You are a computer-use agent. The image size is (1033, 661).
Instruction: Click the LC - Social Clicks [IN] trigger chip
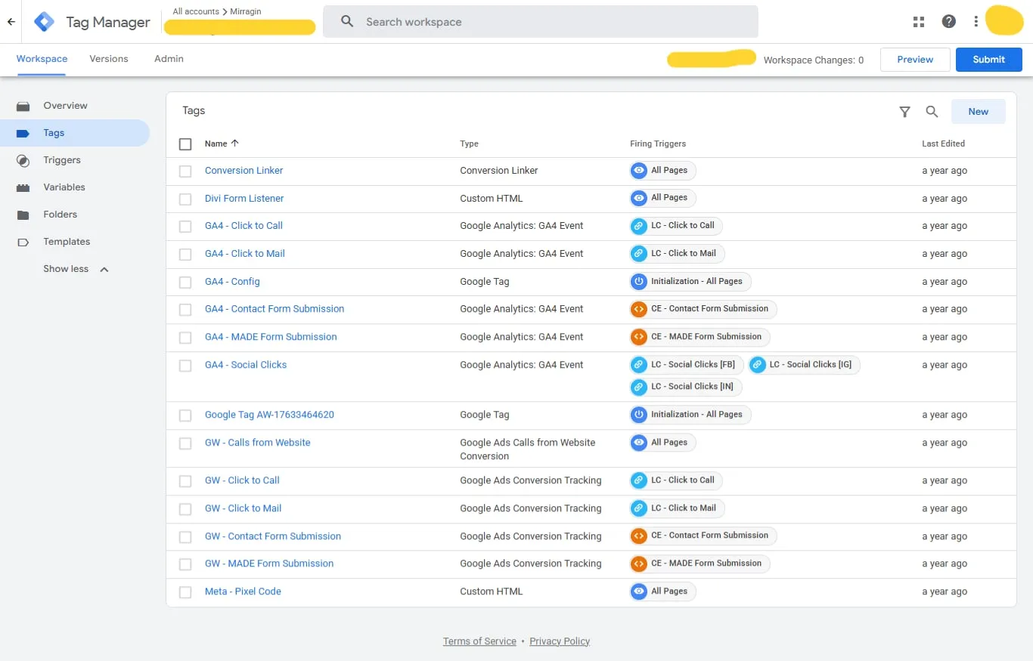[x=686, y=387]
